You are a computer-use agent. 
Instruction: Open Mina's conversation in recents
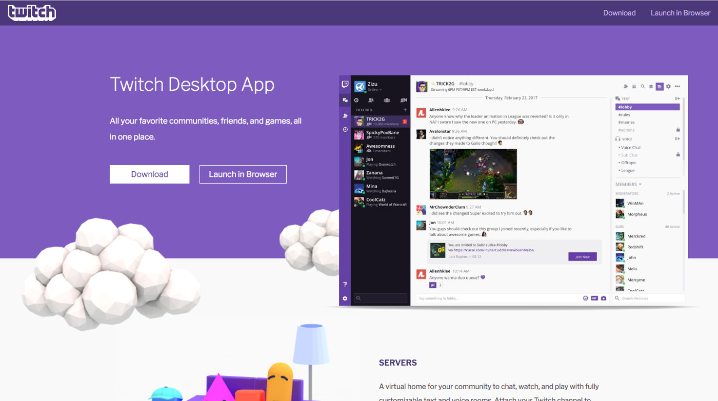(x=381, y=188)
